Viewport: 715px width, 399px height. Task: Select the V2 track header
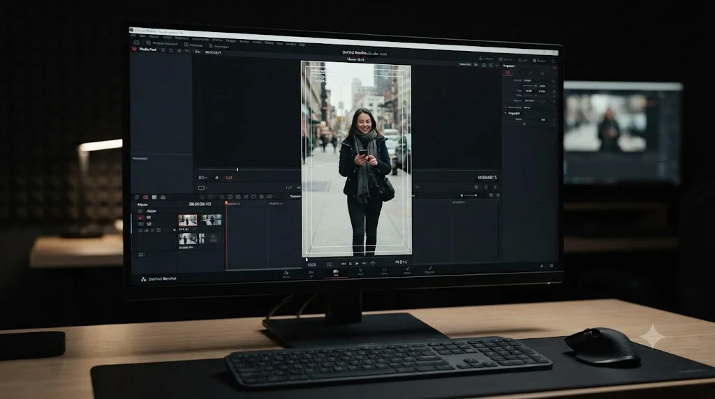(x=149, y=224)
